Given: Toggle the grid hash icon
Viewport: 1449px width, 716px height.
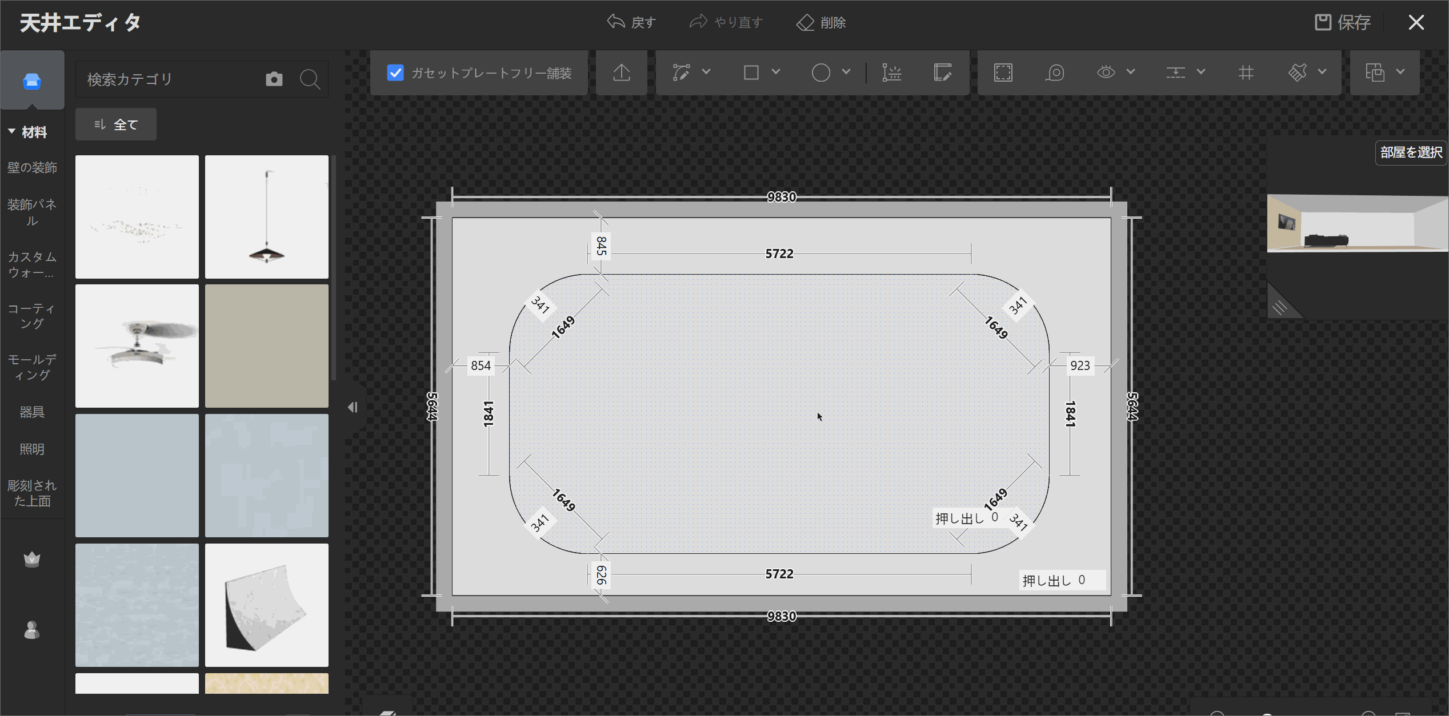Looking at the screenshot, I should [1246, 73].
